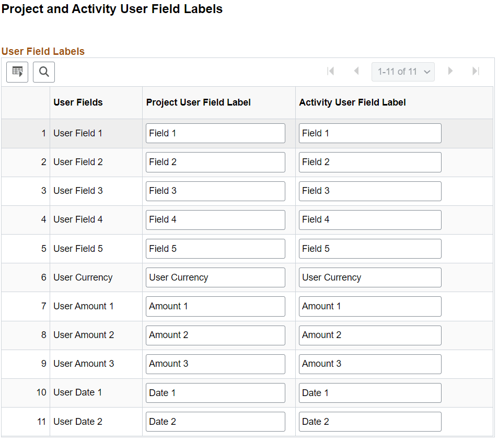
Task: Click the Project 'User Currency' label box
Action: click(215, 277)
